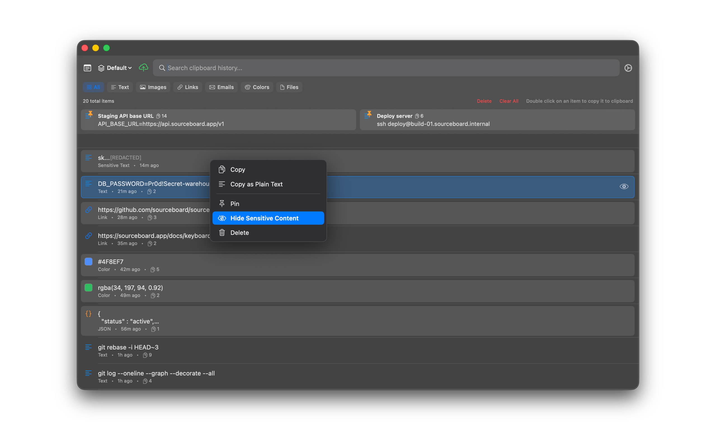The image size is (716, 447).
Task: Select the pinned Staging API base URL card
Action: pyautogui.click(x=218, y=120)
